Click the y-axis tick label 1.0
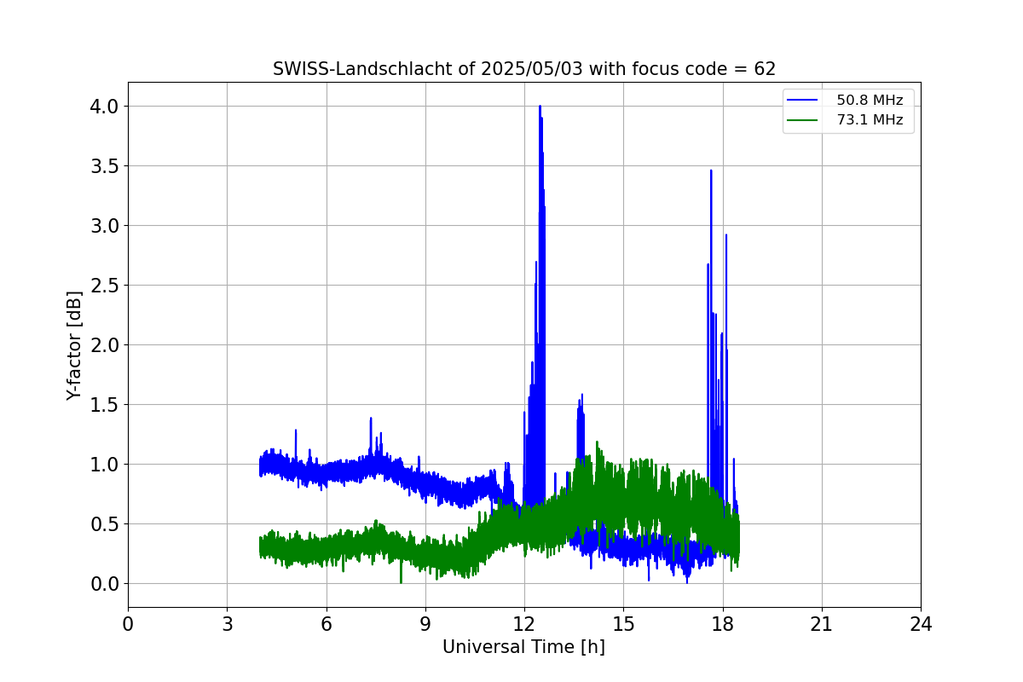The image size is (1023, 682). click(106, 465)
